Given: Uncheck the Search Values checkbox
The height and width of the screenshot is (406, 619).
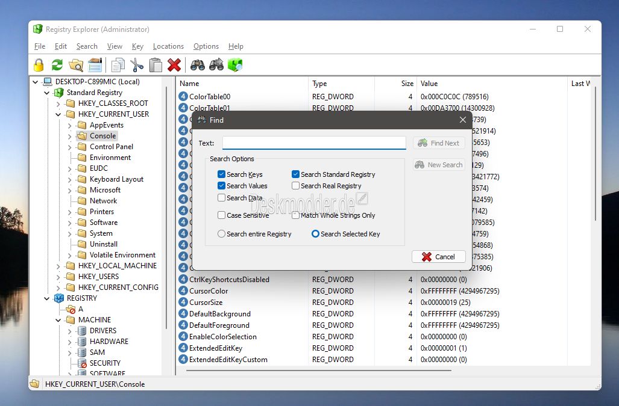Looking at the screenshot, I should point(221,185).
